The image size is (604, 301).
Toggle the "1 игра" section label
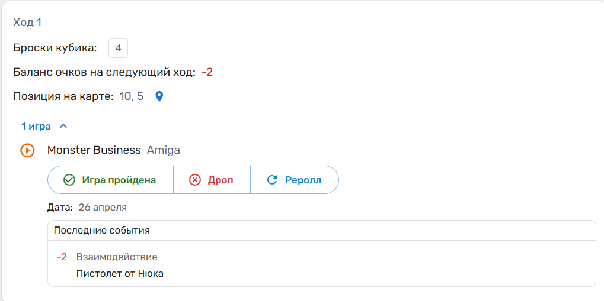click(x=36, y=126)
